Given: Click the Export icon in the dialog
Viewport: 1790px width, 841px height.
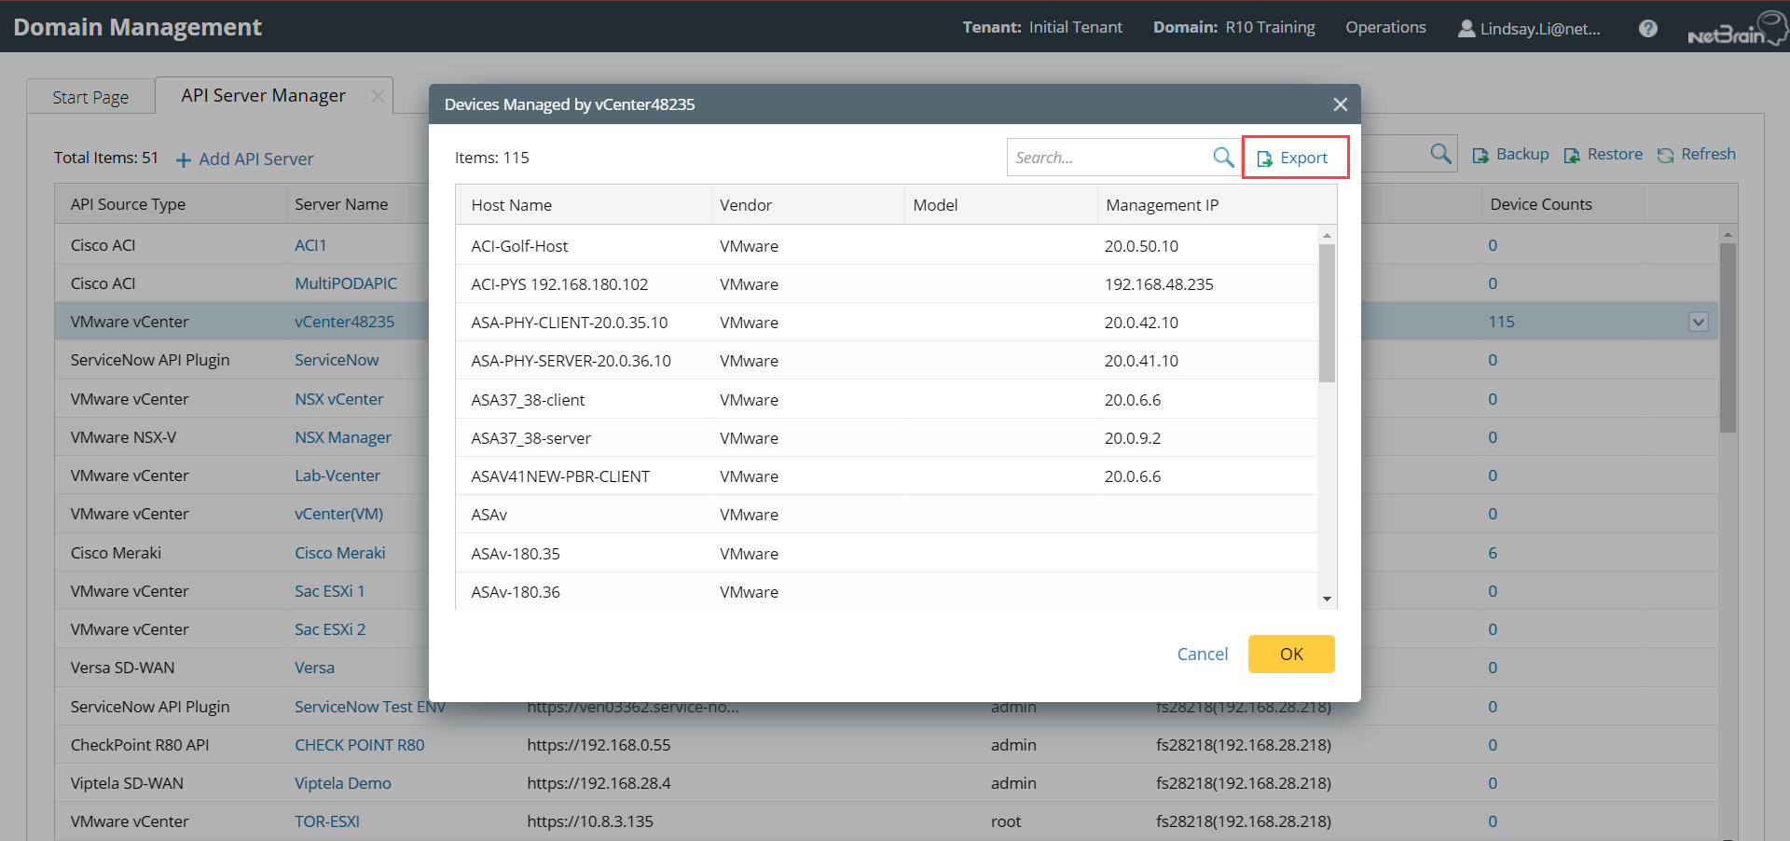Looking at the screenshot, I should (x=1265, y=159).
